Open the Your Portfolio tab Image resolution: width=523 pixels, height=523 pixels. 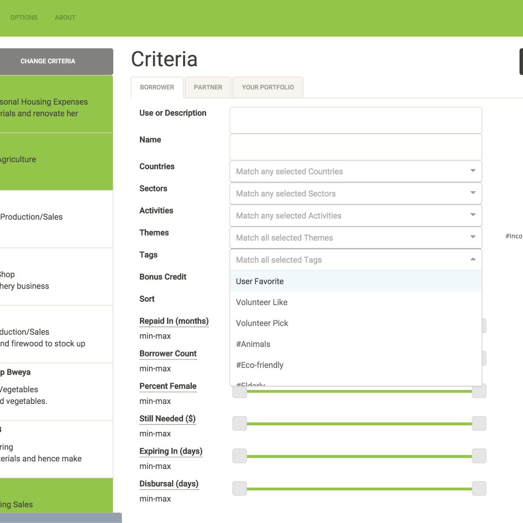pyautogui.click(x=268, y=87)
